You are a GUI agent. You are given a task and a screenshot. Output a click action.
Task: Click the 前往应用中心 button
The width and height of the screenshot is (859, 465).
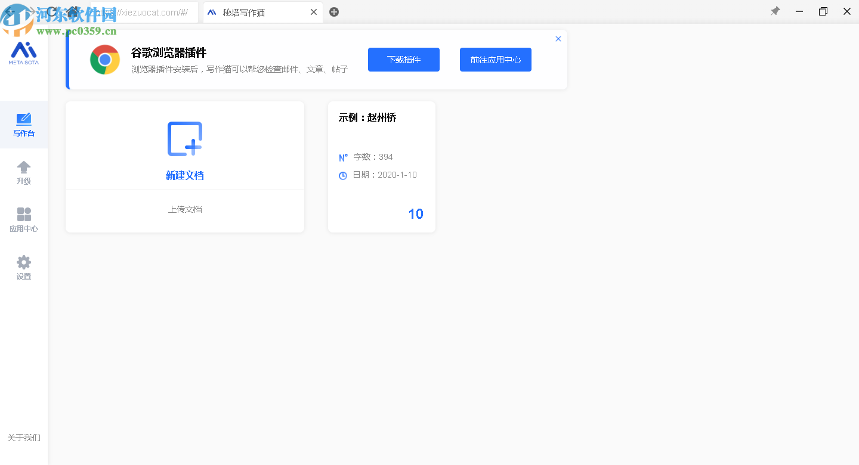click(495, 60)
